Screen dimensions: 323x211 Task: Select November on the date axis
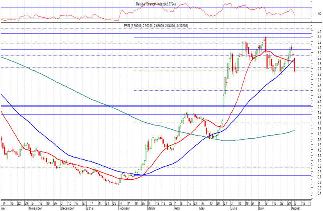(x=36, y=209)
